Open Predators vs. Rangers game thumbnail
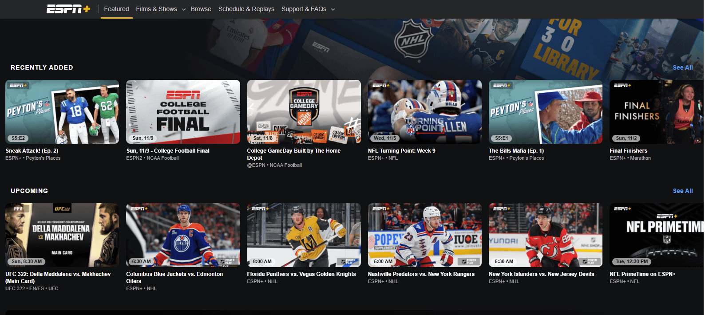This screenshot has width=705, height=315. coord(425,235)
